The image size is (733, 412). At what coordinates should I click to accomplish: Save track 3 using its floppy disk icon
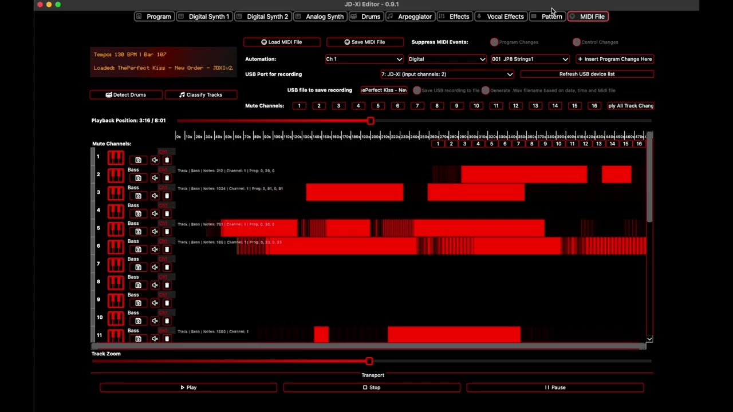[138, 196]
